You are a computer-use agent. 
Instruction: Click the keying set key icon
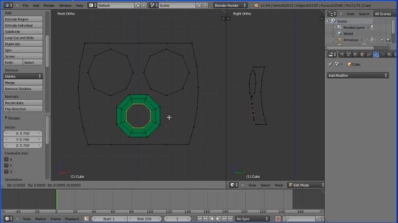pos(286,219)
